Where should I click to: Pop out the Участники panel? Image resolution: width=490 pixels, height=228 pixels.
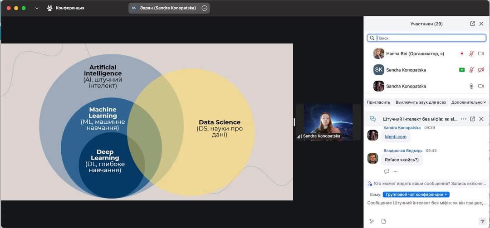(472, 24)
